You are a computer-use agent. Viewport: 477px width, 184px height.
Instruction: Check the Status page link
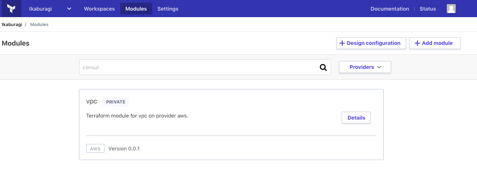tap(428, 9)
